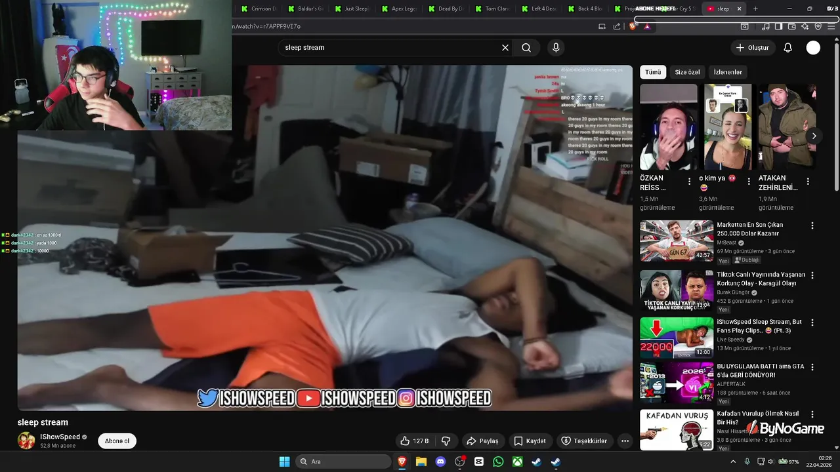The width and height of the screenshot is (840, 472).
Task: Click the Paylaş share button
Action: coord(482,441)
